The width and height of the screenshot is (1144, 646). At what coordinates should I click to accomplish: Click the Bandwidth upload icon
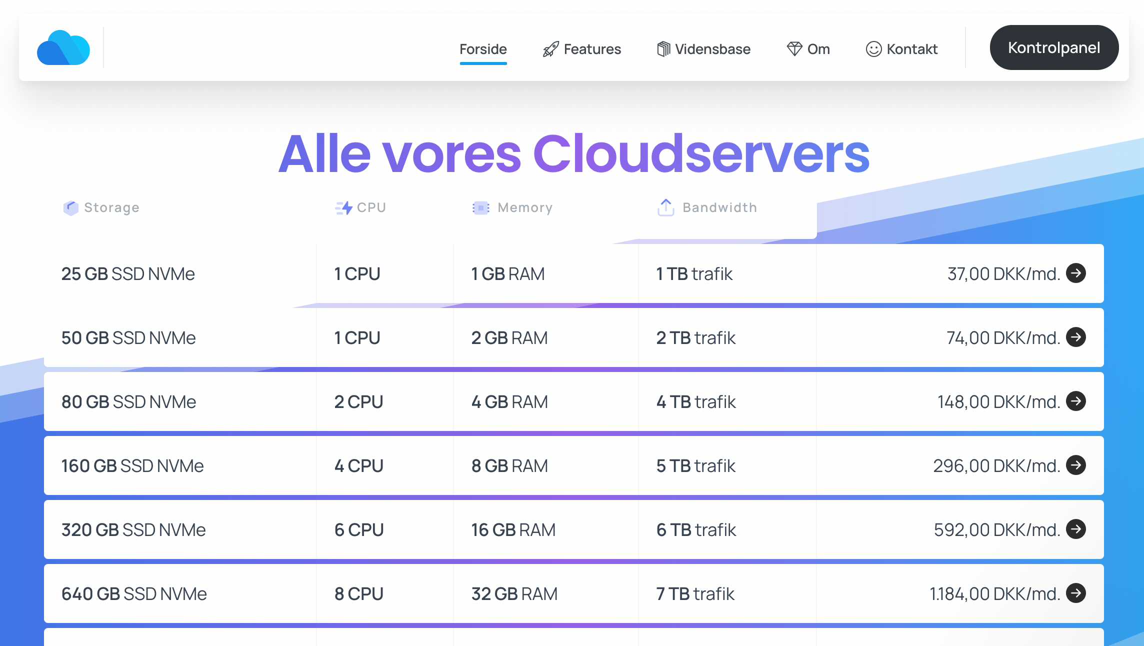[665, 207]
